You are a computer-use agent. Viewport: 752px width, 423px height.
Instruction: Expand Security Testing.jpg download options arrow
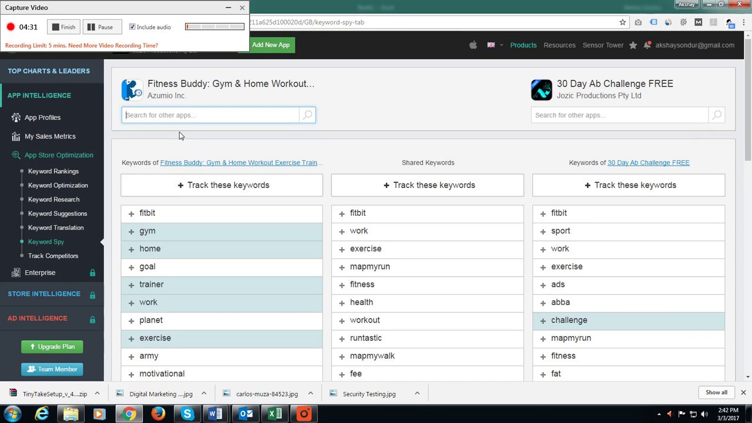pyautogui.click(x=417, y=394)
